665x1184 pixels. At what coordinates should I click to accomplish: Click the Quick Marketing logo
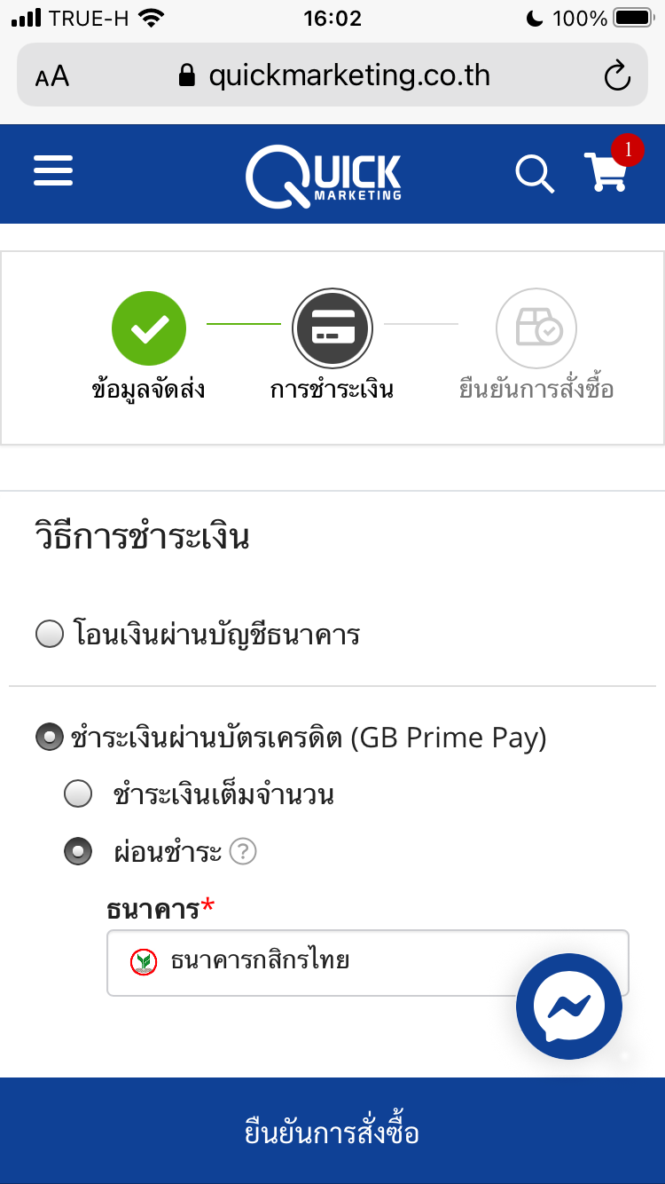[324, 175]
